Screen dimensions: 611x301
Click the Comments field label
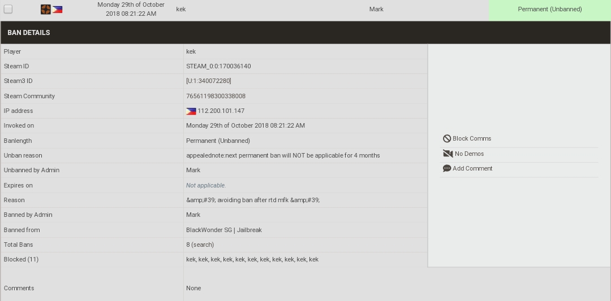point(19,288)
